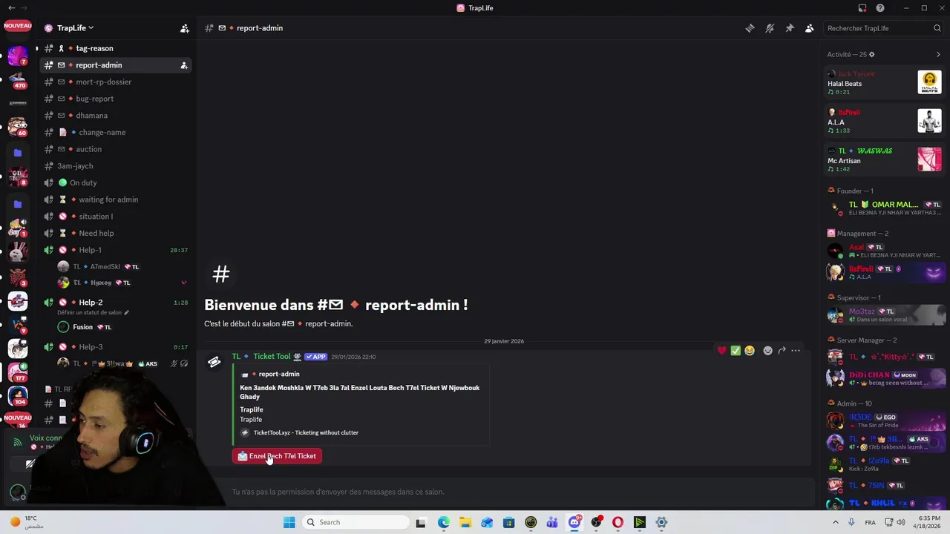Image resolution: width=950 pixels, height=534 pixels.
Task: Join the Help-2 voice channel
Action: [x=115, y=303]
